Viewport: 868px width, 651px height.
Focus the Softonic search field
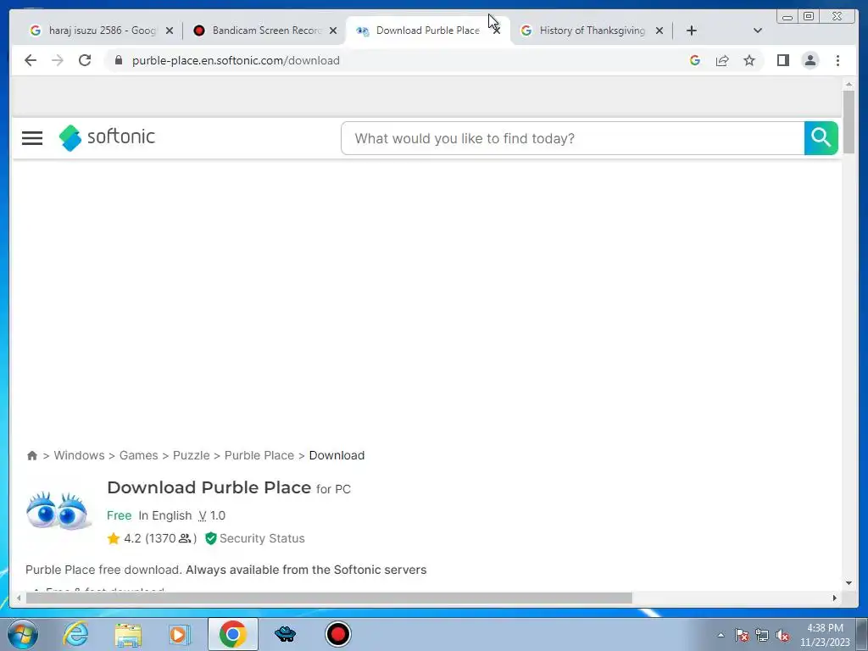coord(572,138)
